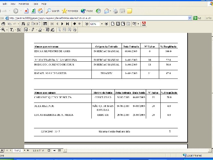This screenshot has height=160, width=213.
Task: Go to IE Home page
Action: (40, 11)
